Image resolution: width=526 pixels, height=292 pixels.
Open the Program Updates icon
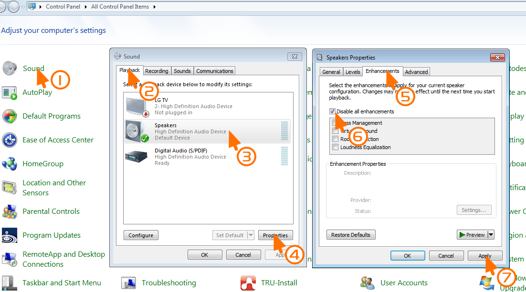point(10,235)
